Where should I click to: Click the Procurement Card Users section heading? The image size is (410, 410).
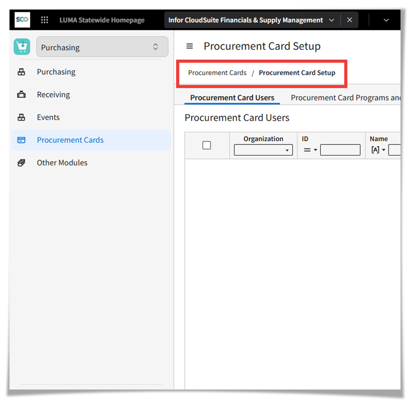point(237,118)
